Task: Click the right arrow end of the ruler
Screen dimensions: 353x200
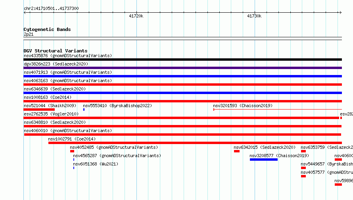Action: pyautogui.click(x=340, y=12)
